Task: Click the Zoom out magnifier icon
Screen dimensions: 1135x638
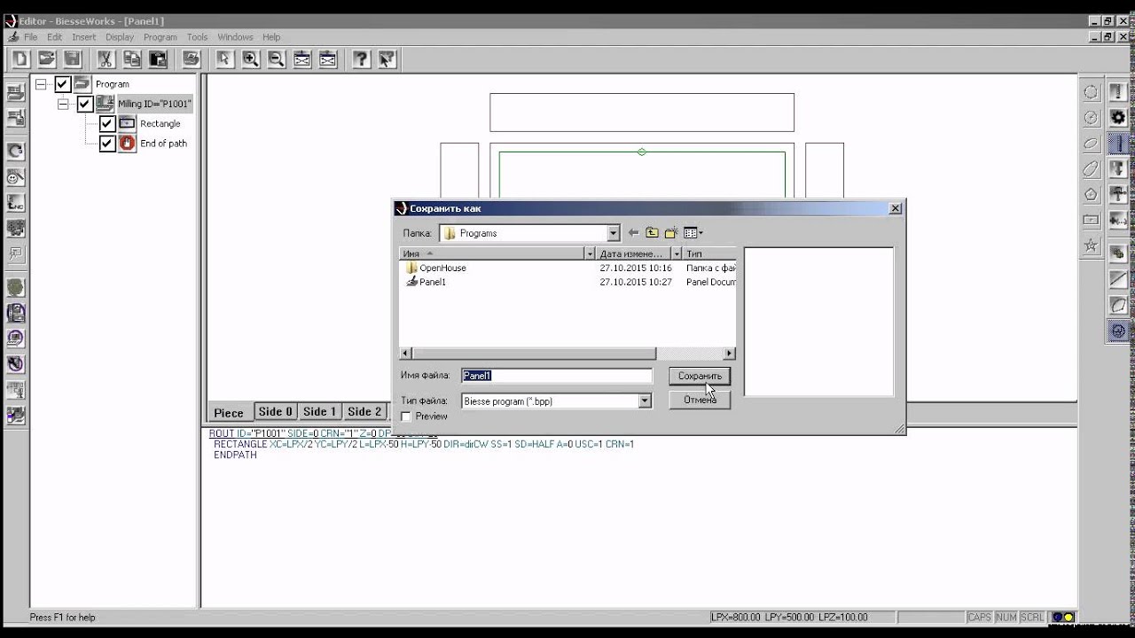Action: [277, 59]
